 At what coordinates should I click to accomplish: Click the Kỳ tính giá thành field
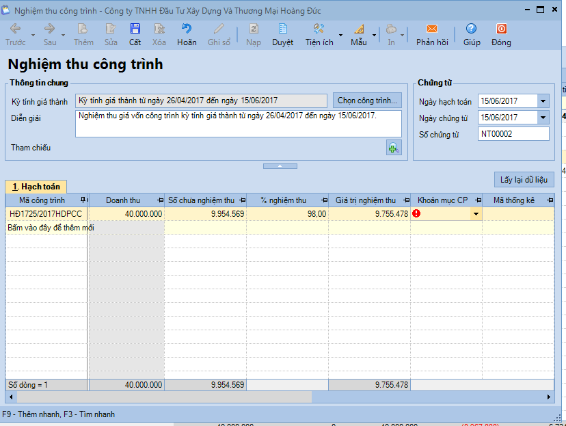click(201, 101)
